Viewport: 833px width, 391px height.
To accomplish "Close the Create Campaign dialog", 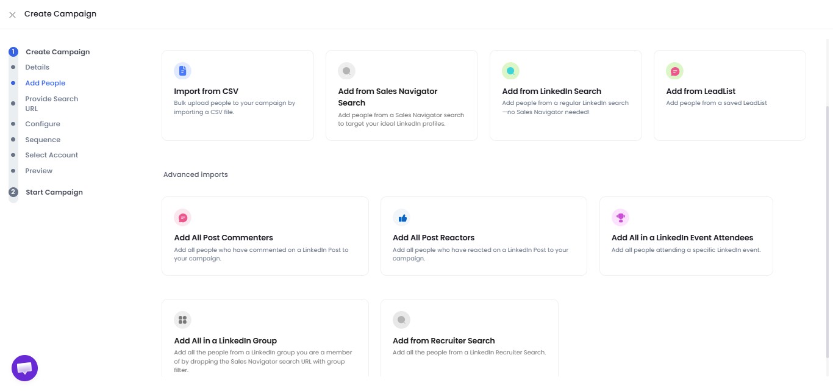I will (x=12, y=15).
